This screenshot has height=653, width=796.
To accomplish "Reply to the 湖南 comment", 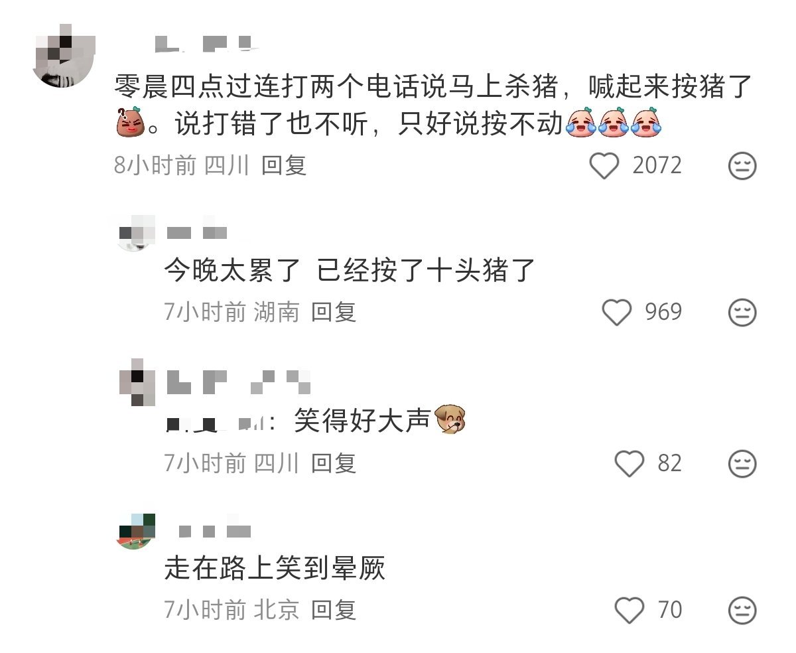I will (334, 312).
